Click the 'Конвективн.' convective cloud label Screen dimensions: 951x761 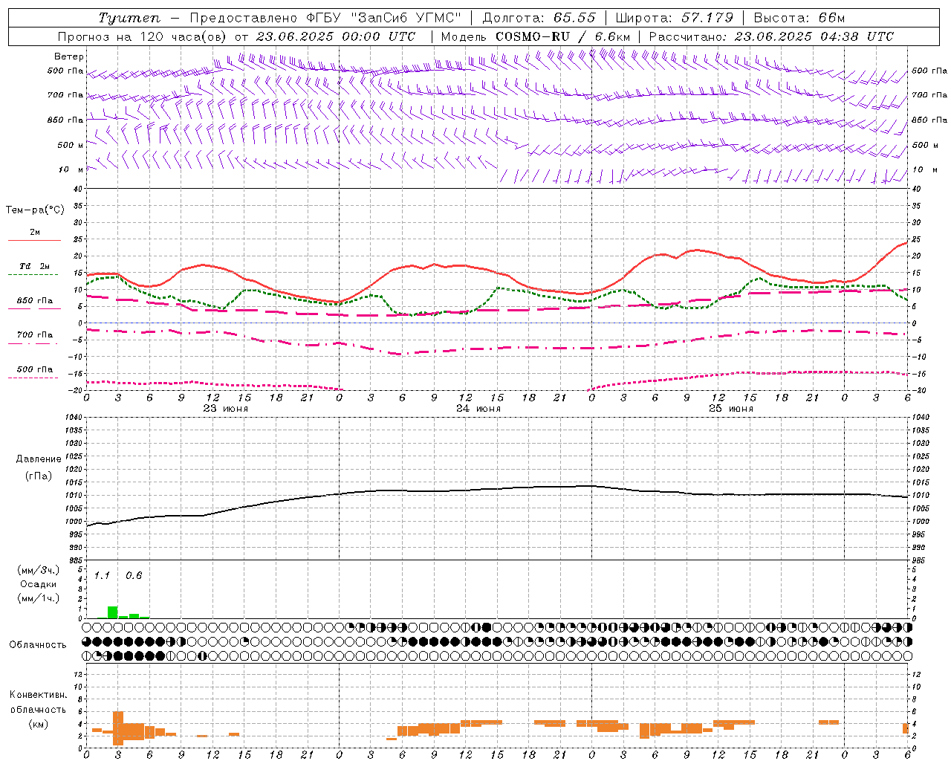coord(39,695)
